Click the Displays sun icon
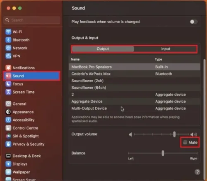The width and height of the screenshot is (207, 181). tap(8, 164)
